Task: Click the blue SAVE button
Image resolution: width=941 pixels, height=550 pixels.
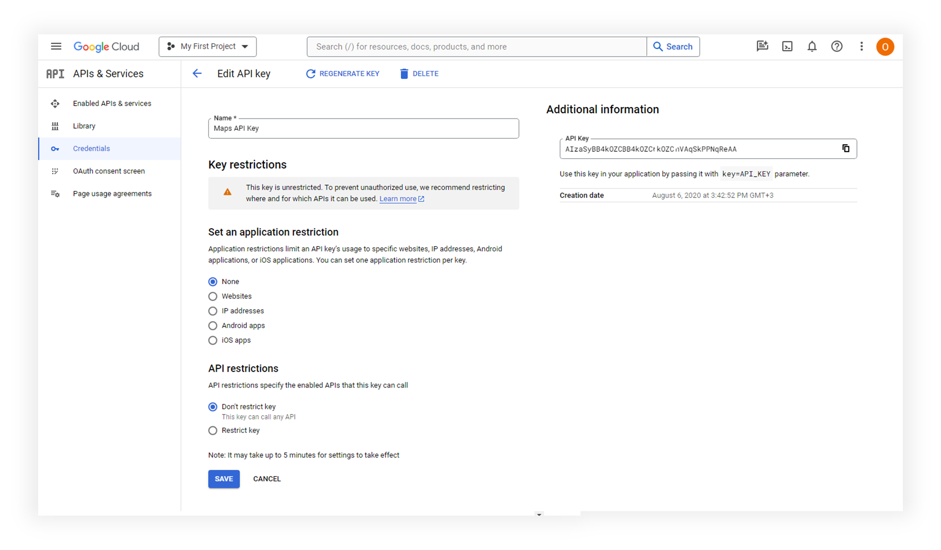Action: 223,479
